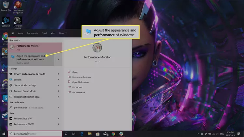Open the Mail app on the taskbar

tap(105, 134)
